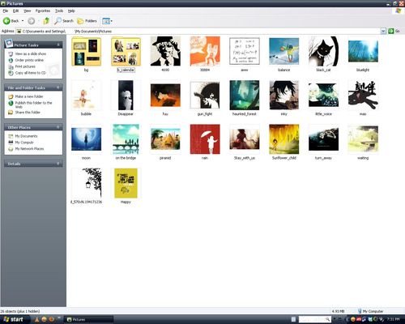Viewport: 405px width, 324px height.
Task: Collapse File and Folder Tasks panel
Action: coord(58,87)
